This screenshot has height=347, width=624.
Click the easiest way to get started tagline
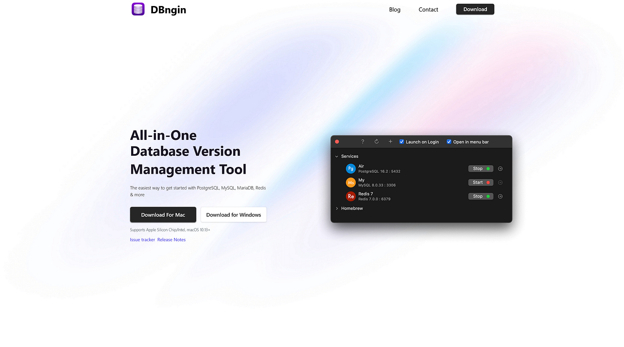point(198,191)
